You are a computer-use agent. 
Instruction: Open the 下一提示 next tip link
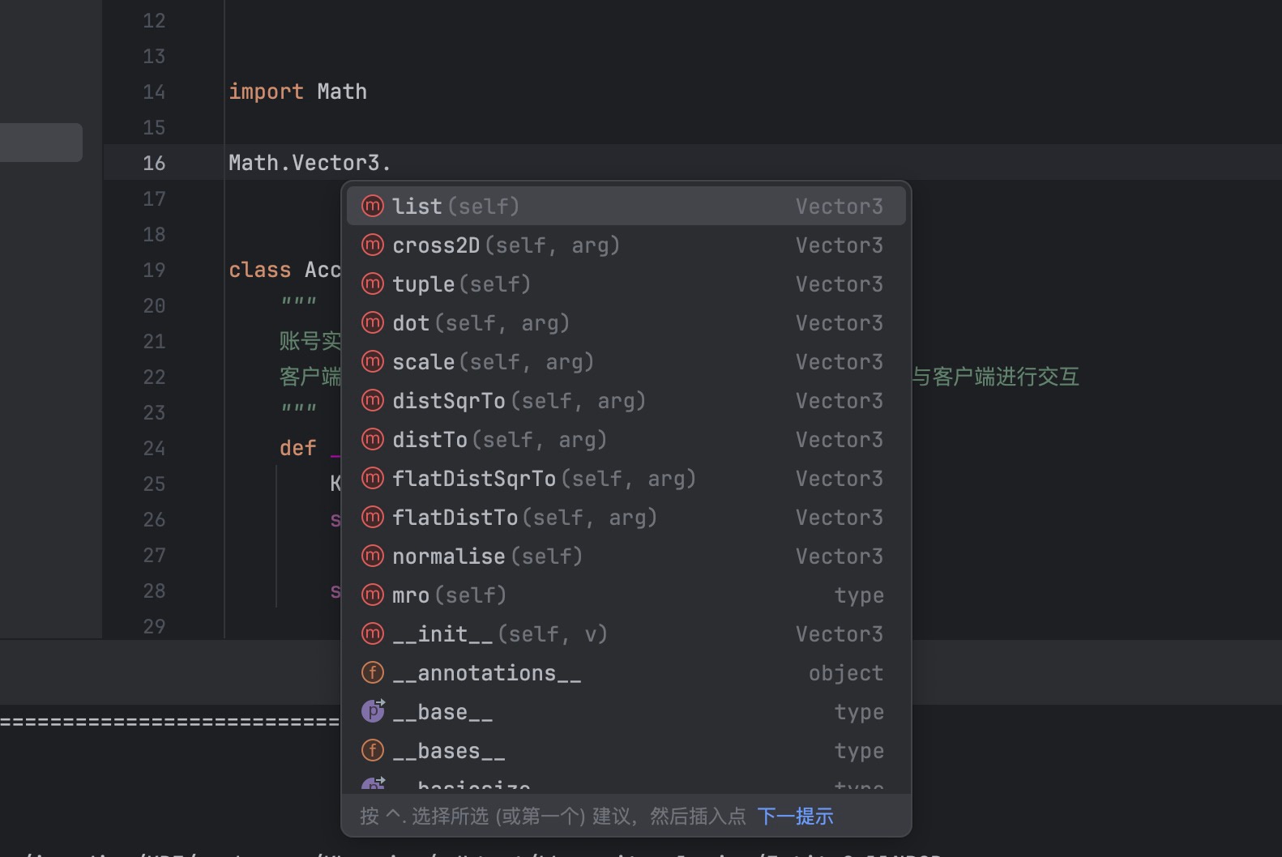(795, 816)
